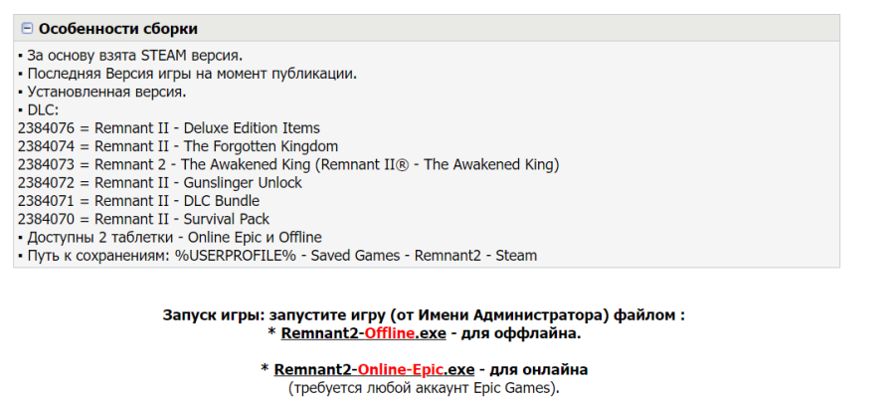
Task: Click the underlined Remnant2-Offline.exe file name
Action: click(363, 334)
